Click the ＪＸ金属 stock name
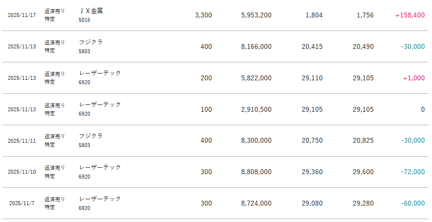 pos(91,11)
